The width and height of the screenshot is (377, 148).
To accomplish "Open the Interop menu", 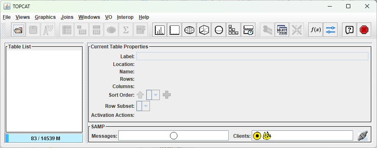I will [x=125, y=17].
